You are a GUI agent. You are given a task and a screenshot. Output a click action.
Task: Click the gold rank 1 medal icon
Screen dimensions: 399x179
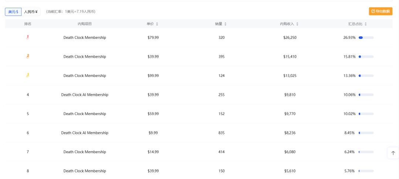pyautogui.click(x=28, y=37)
